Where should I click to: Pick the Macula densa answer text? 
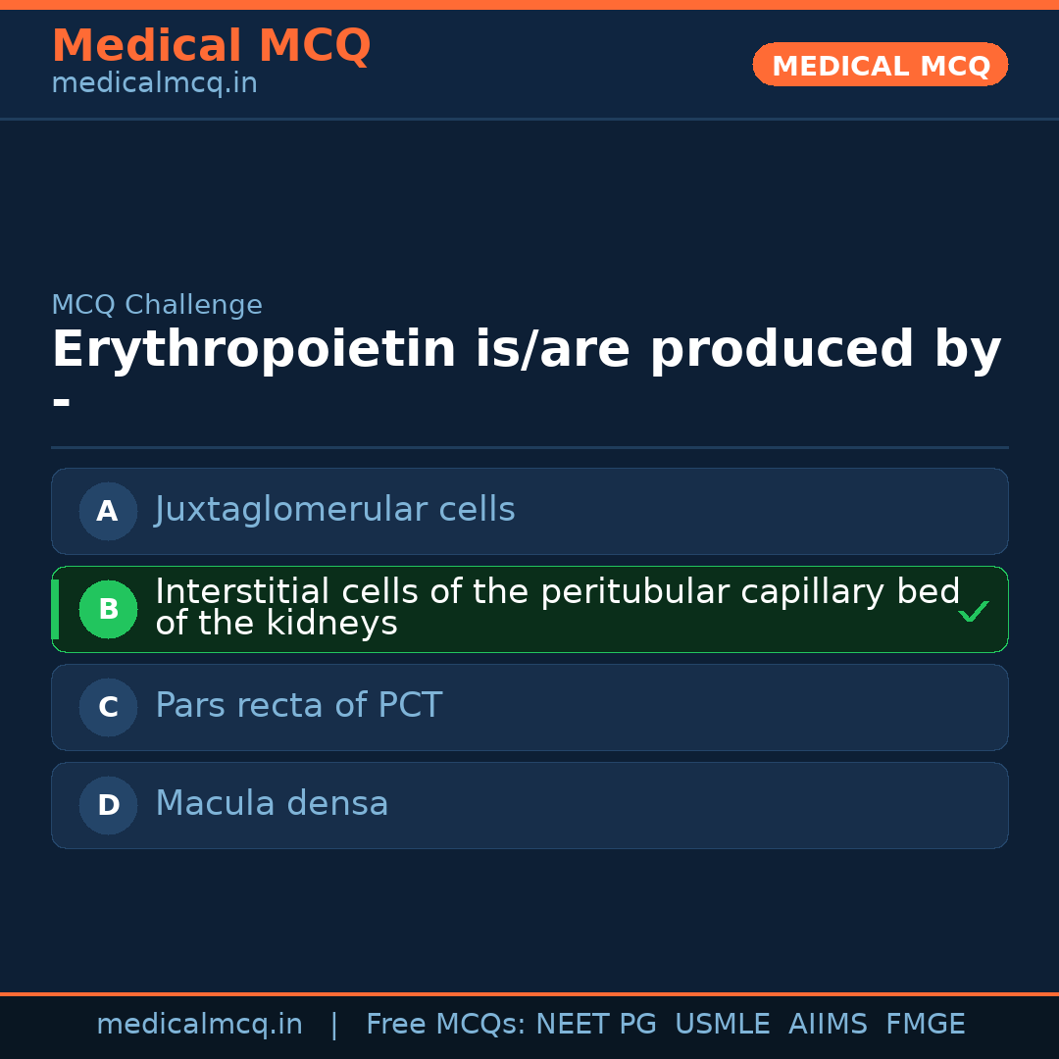click(272, 804)
